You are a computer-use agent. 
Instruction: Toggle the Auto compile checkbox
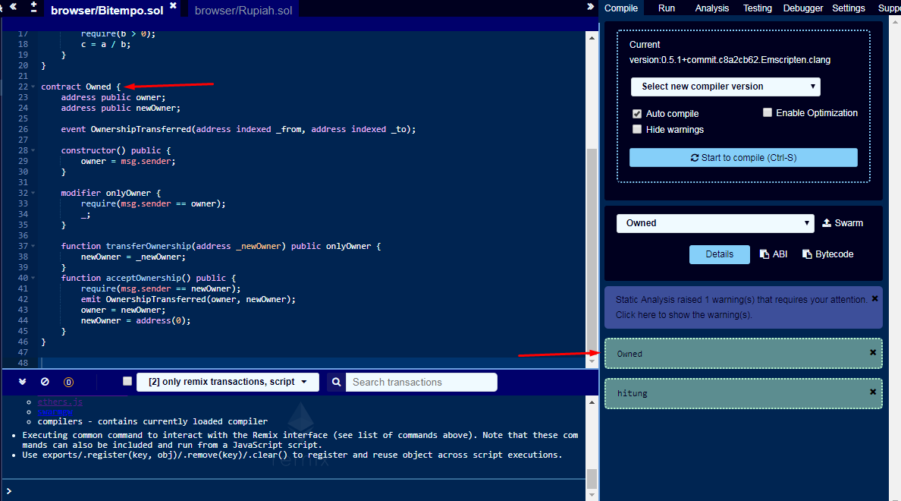[636, 114]
